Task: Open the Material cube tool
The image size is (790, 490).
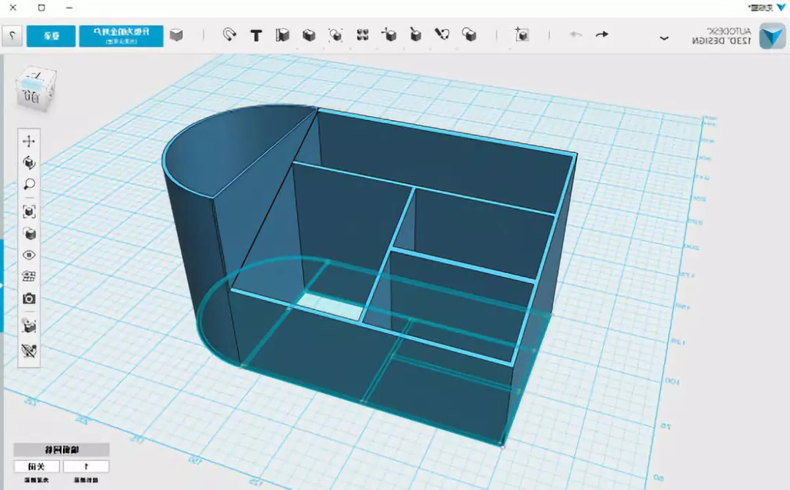Action: click(x=176, y=35)
